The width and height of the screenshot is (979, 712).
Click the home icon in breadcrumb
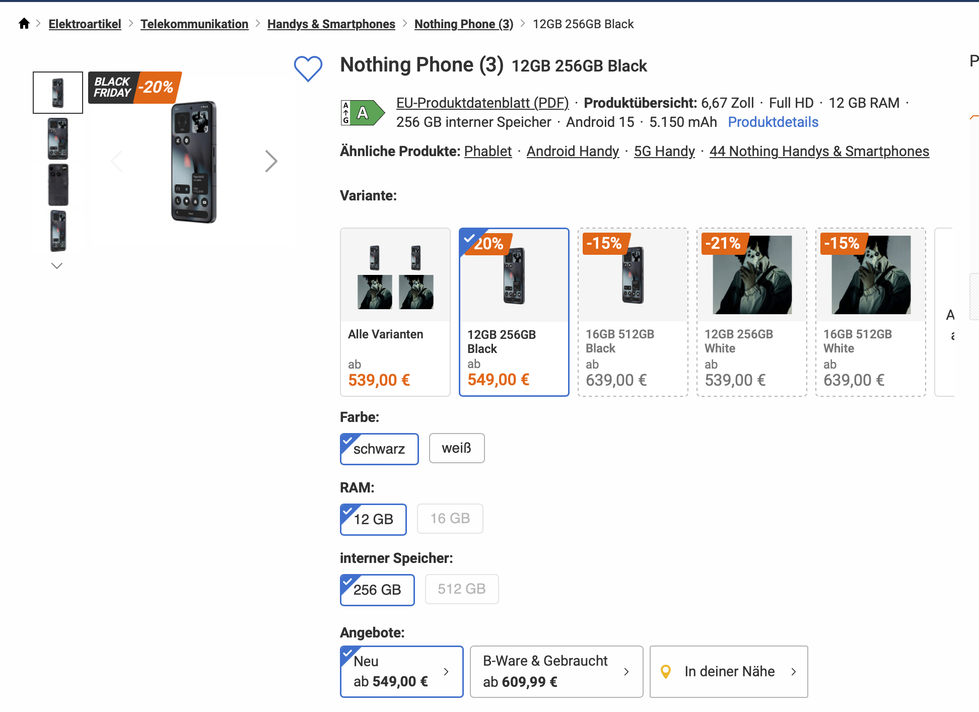point(24,24)
